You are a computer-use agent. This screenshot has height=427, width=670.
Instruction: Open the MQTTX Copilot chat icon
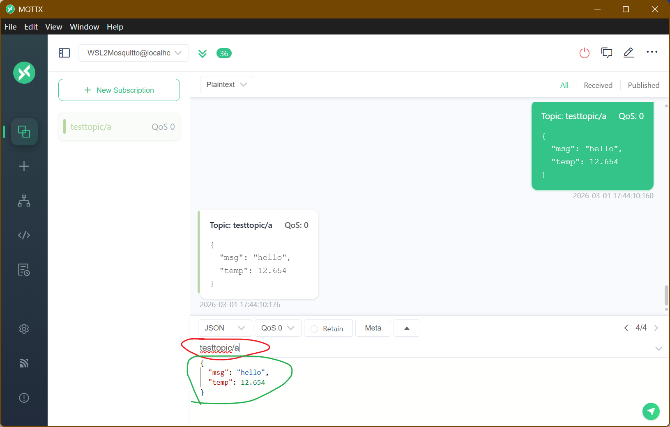pos(607,53)
